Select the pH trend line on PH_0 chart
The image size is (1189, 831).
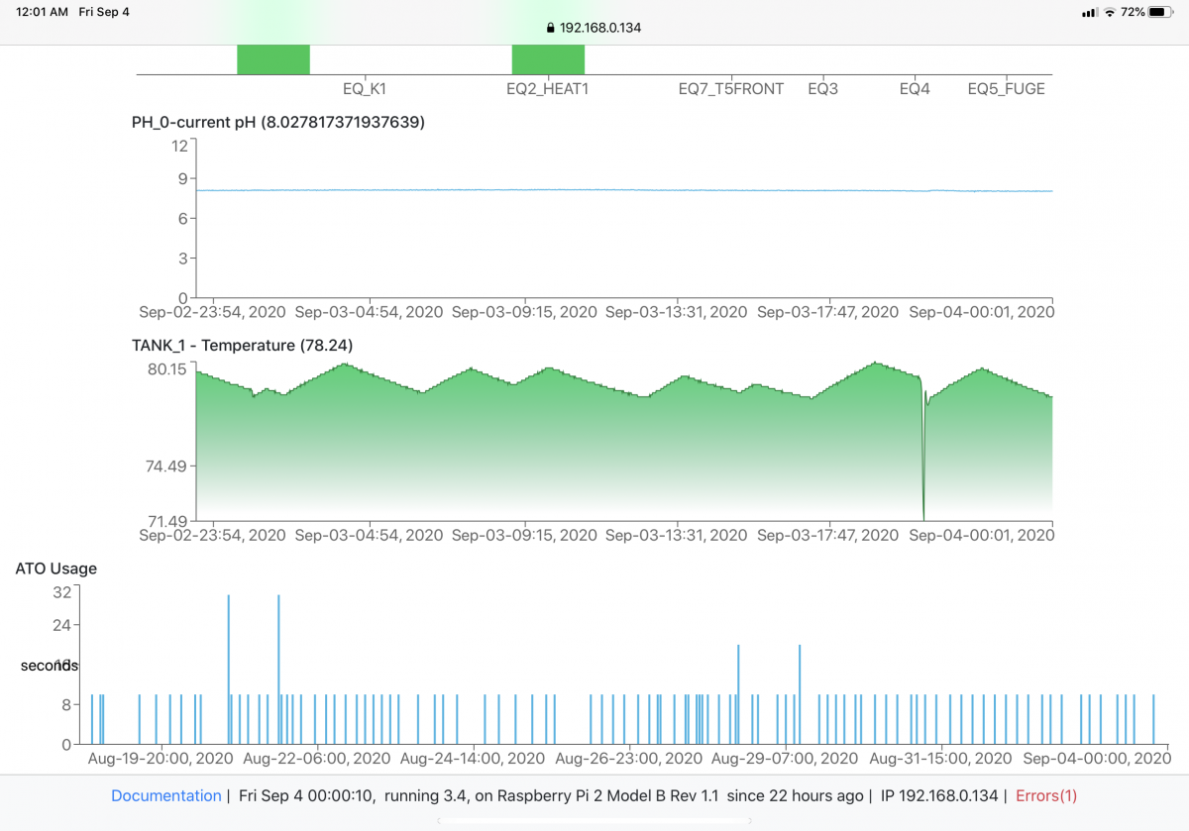[594, 190]
